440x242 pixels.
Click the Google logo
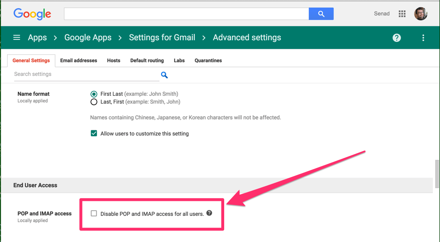pos(32,14)
